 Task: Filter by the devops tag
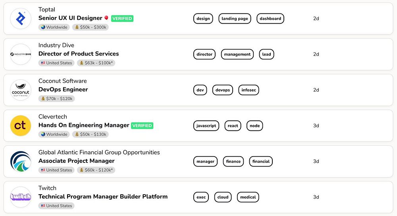tap(223, 90)
